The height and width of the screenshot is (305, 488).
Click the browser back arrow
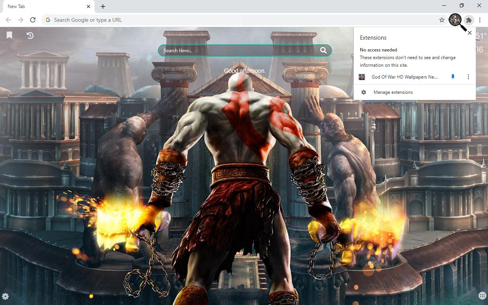[8, 20]
